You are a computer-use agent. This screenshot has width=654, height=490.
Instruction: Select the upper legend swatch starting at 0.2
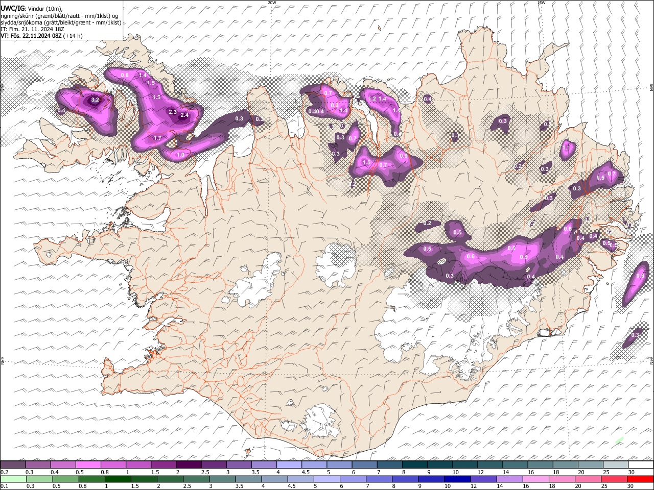tap(13, 464)
